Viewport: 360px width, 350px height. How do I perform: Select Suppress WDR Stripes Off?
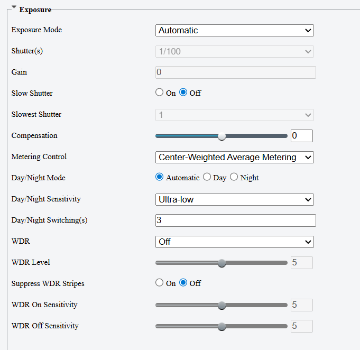point(183,283)
